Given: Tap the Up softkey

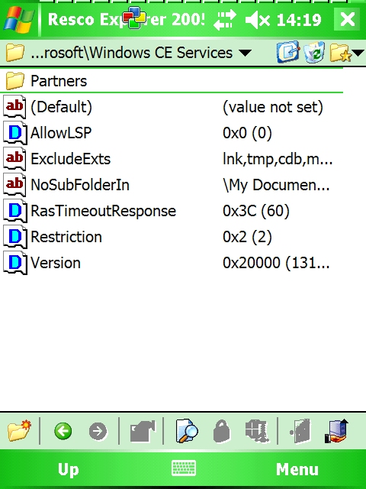Looking at the screenshot, I should (x=68, y=470).
